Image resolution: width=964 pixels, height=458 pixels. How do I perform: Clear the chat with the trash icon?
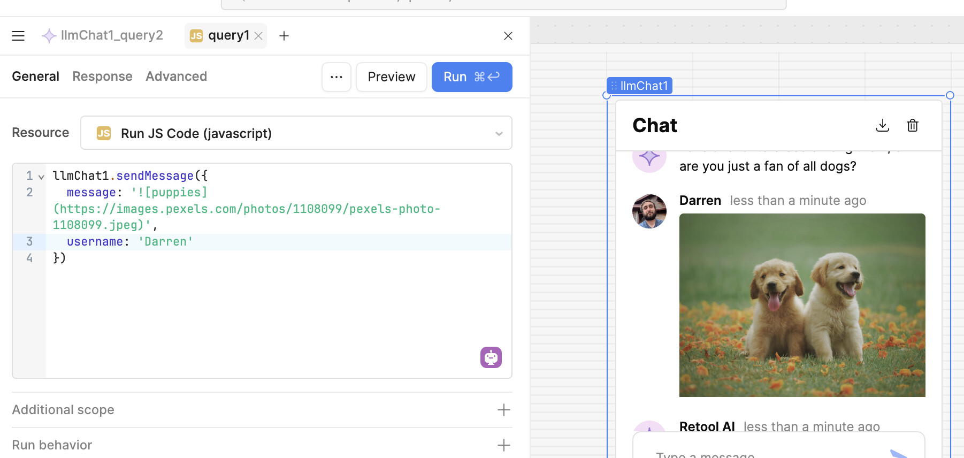(x=913, y=125)
